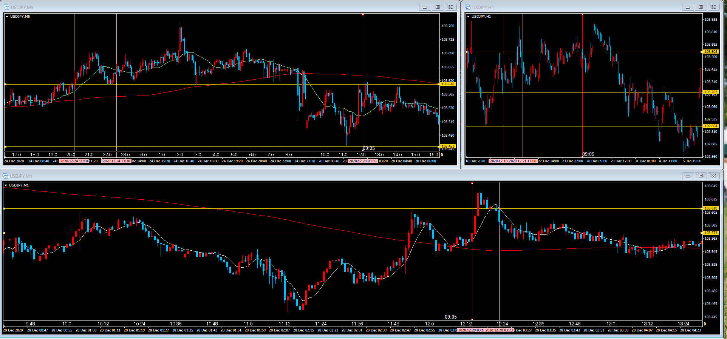Screen dimensions: 727x339
Task: Maximize the USDJPY,M1 chart window
Action: [701, 176]
